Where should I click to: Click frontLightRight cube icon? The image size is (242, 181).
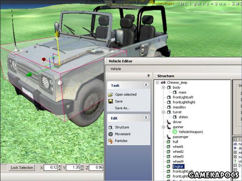pyautogui.click(x=169, y=102)
